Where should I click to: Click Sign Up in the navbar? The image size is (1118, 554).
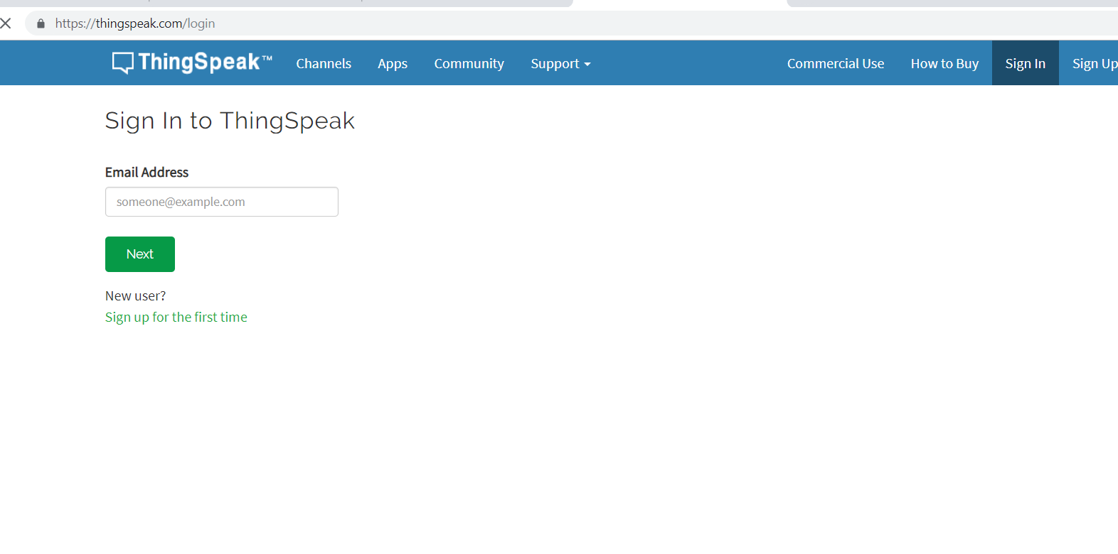tap(1094, 63)
